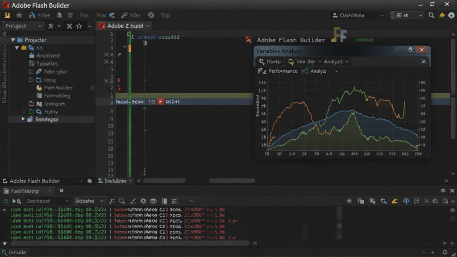The width and height of the screenshot is (457, 257).
Task: Select the Adobe Z Buubl editor tab
Action: (x=124, y=26)
